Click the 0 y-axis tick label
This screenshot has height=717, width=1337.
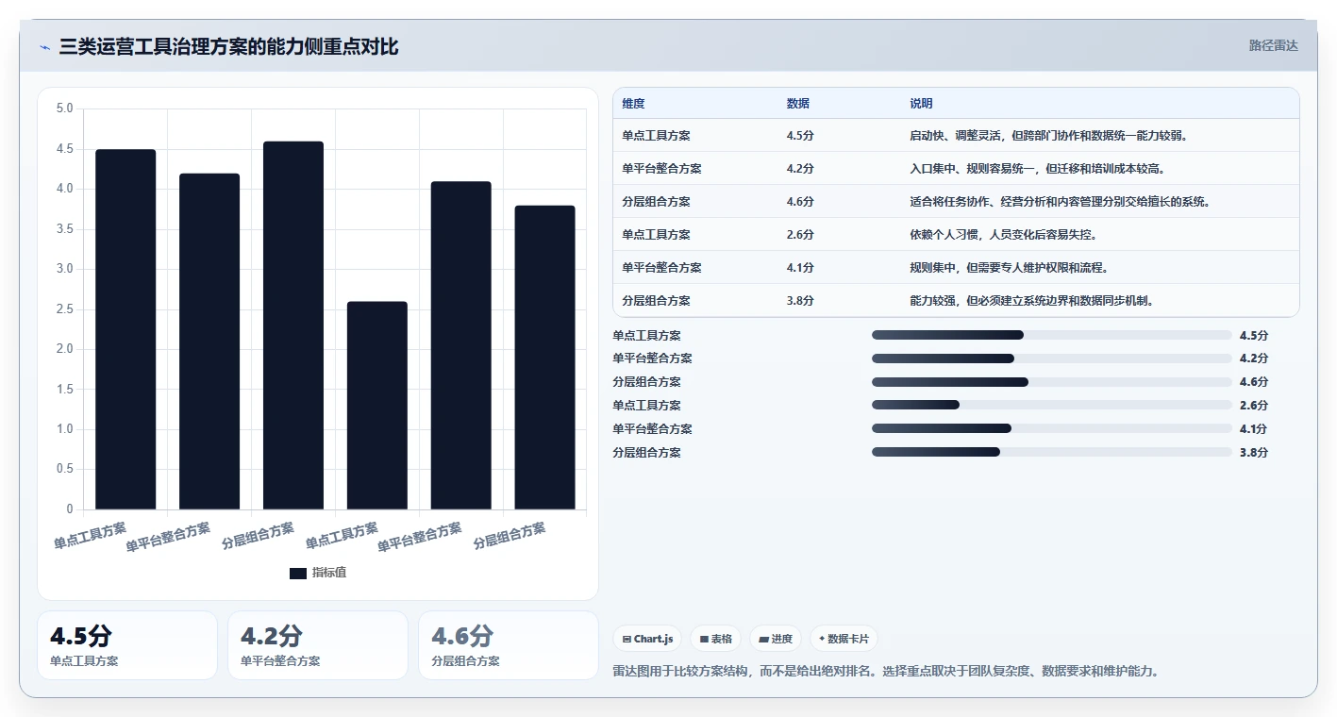tap(69, 509)
